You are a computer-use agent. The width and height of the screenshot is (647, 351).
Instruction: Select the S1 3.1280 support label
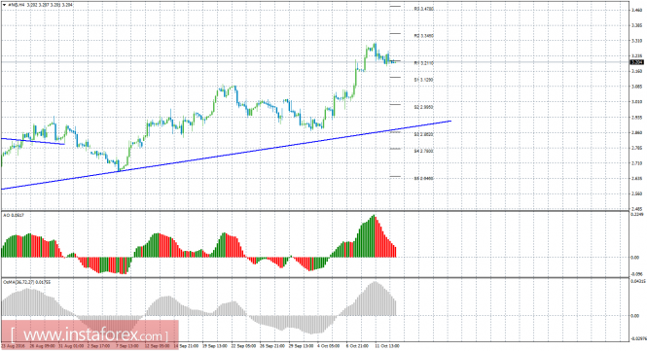(424, 80)
